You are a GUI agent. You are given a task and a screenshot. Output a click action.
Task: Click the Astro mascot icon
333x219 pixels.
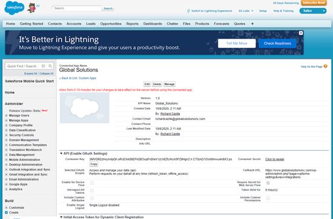coord(32,8)
